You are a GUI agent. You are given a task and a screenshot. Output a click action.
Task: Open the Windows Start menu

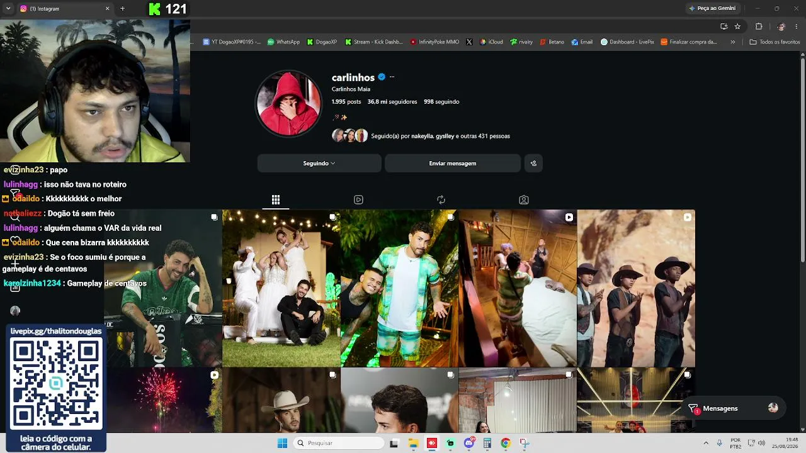[282, 443]
